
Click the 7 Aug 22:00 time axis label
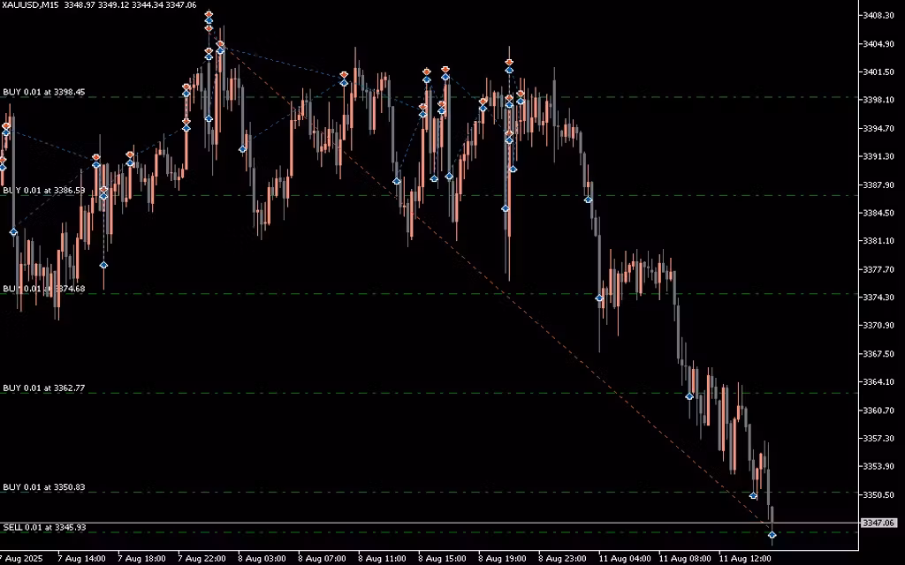click(x=201, y=558)
